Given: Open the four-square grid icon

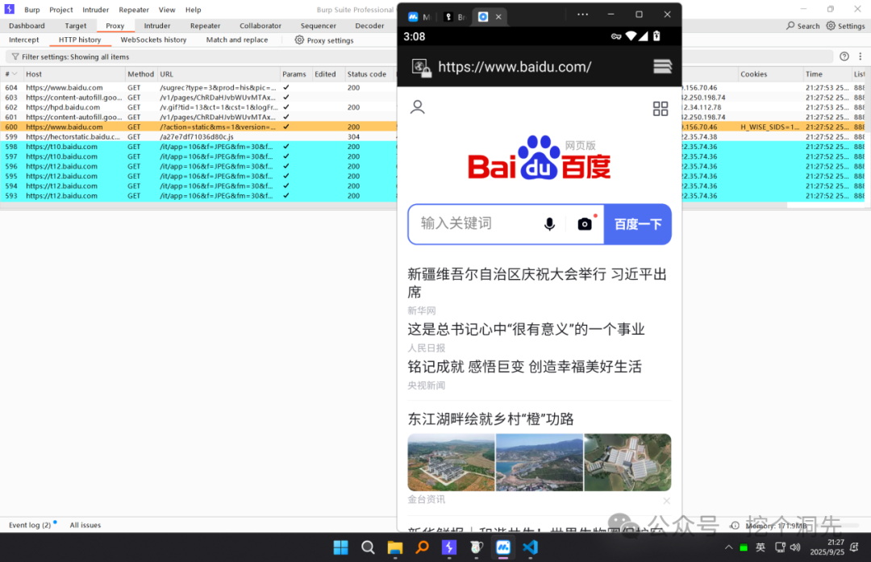Looking at the screenshot, I should pos(660,109).
